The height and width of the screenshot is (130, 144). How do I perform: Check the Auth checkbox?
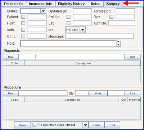coord(23,30)
